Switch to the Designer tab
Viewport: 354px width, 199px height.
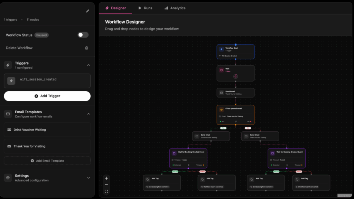[115, 8]
